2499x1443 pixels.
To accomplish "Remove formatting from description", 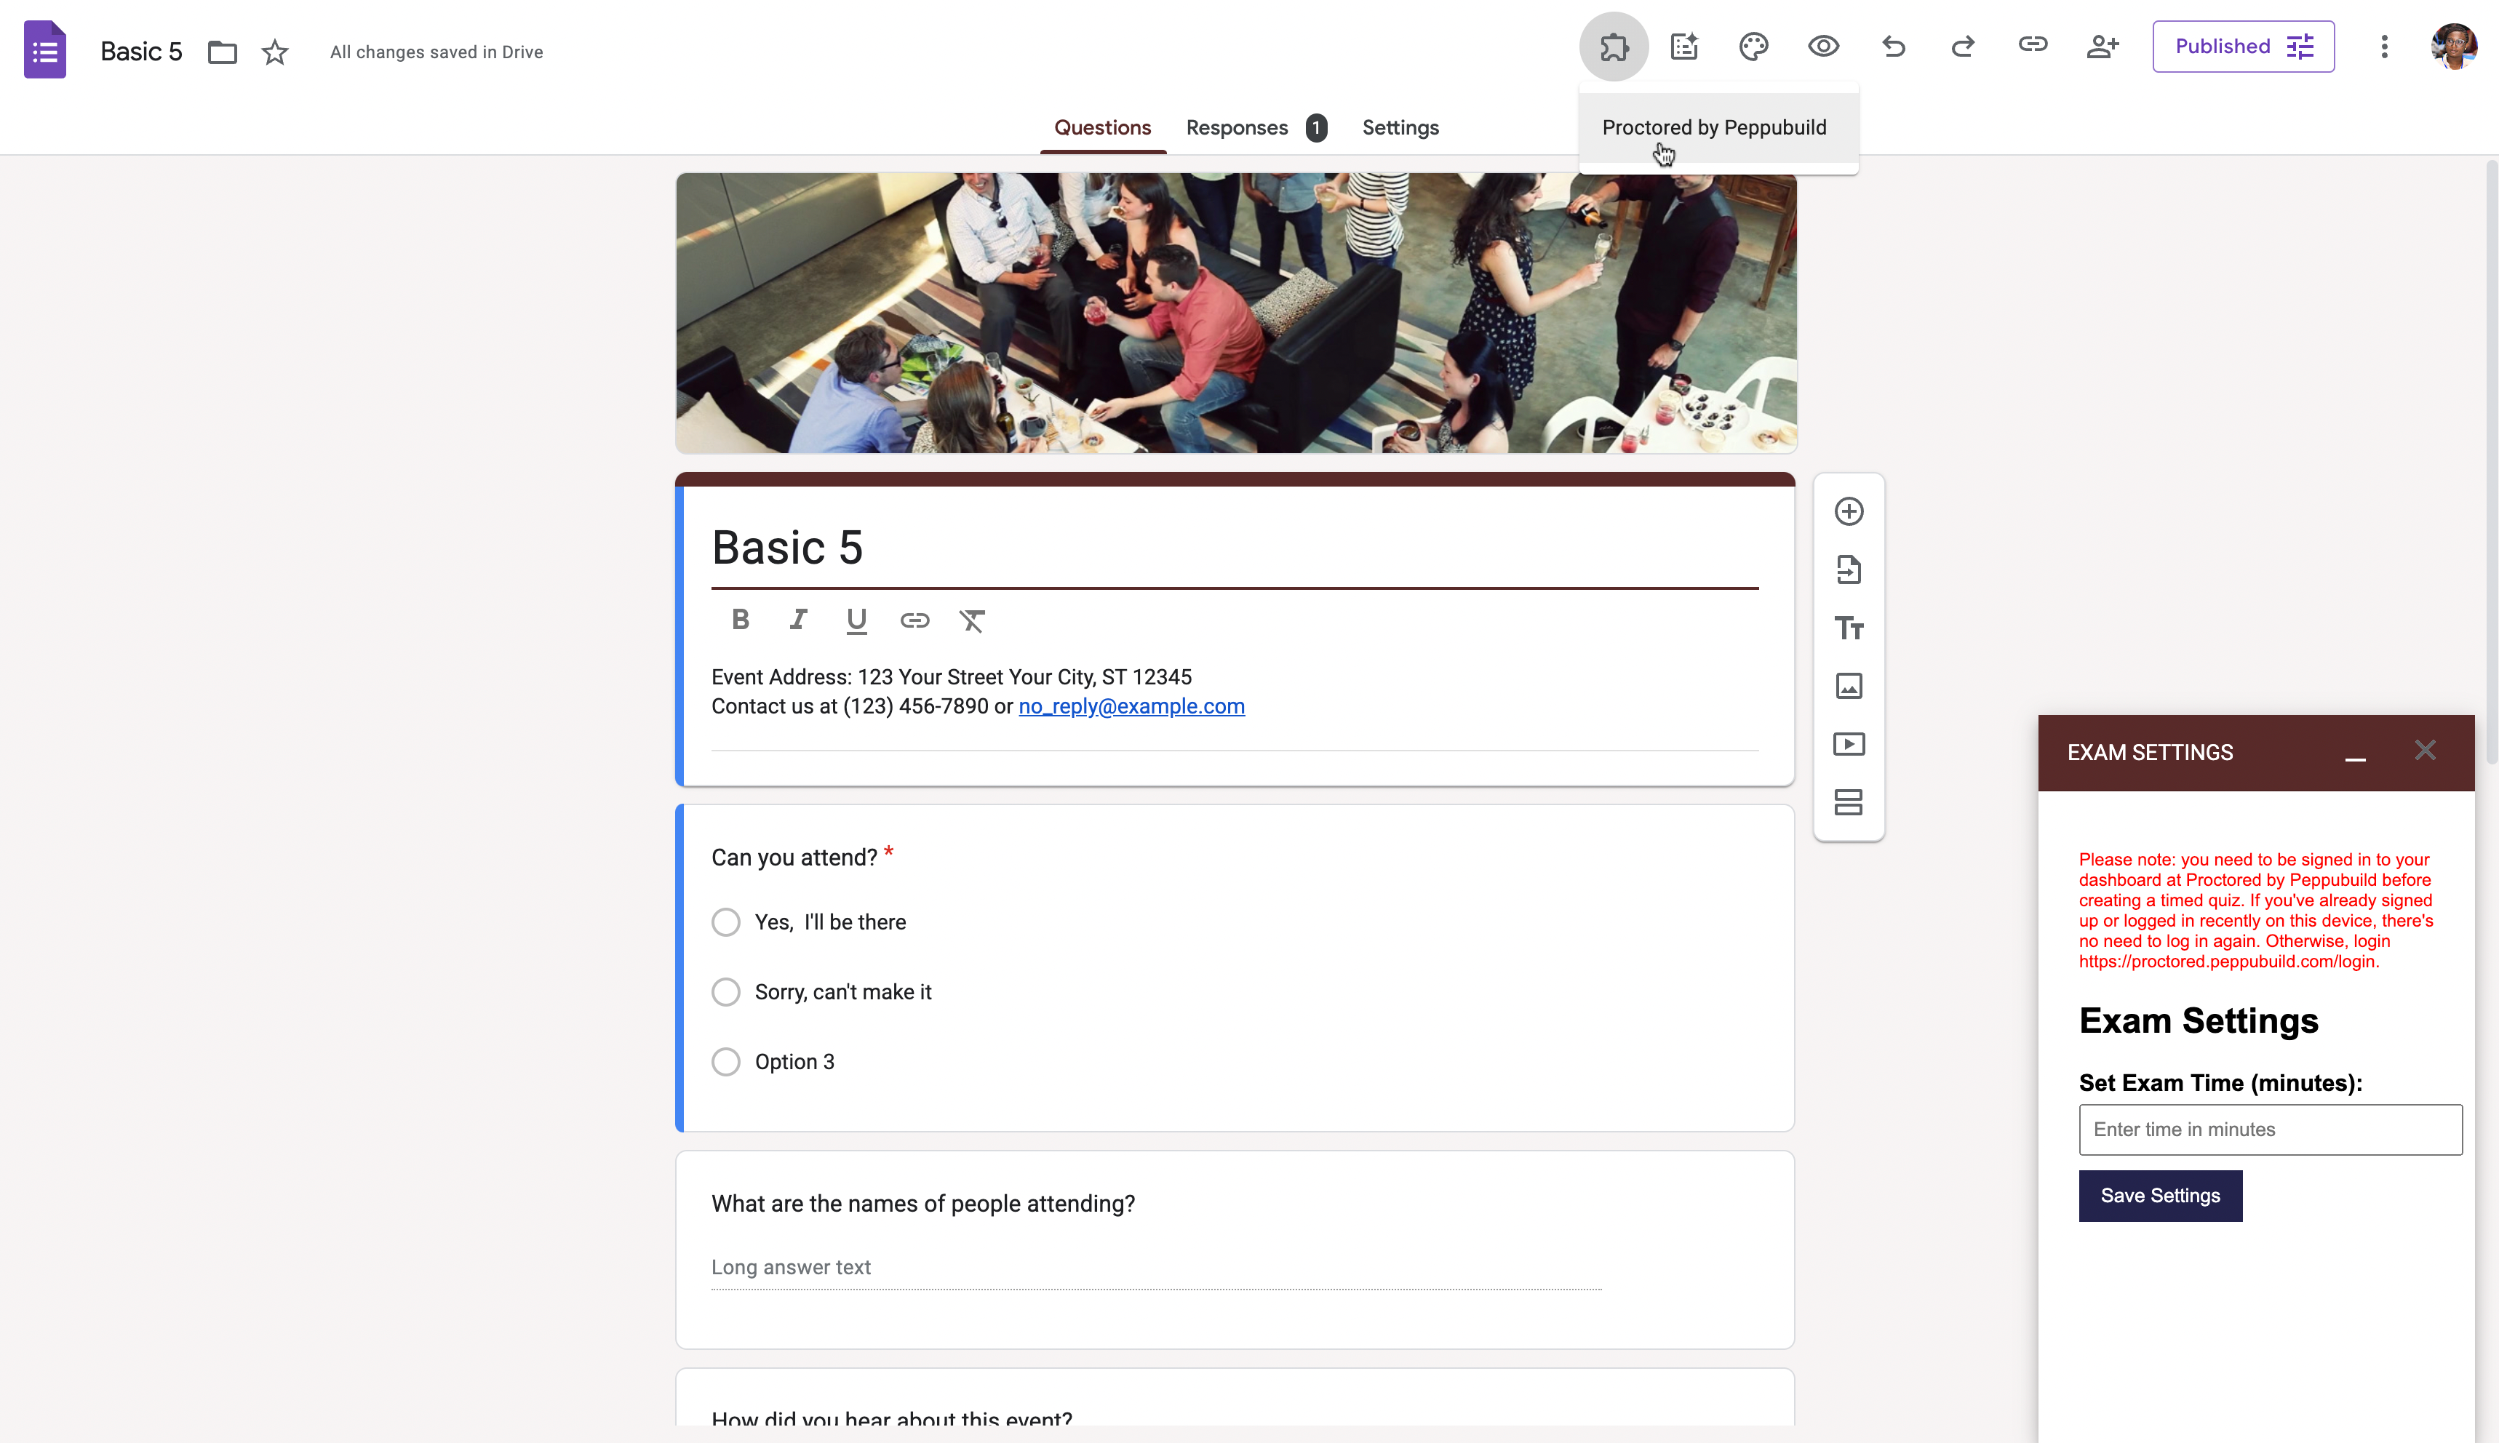I will coord(973,620).
